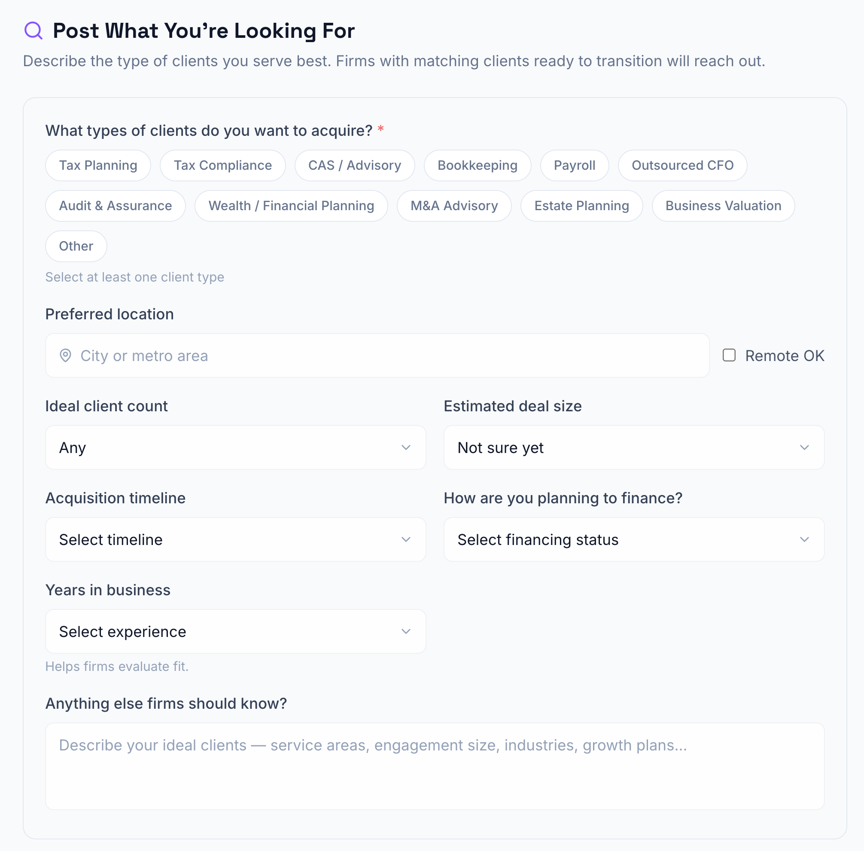864x851 pixels.
Task: Click the ideal clients description textarea
Action: click(x=434, y=766)
